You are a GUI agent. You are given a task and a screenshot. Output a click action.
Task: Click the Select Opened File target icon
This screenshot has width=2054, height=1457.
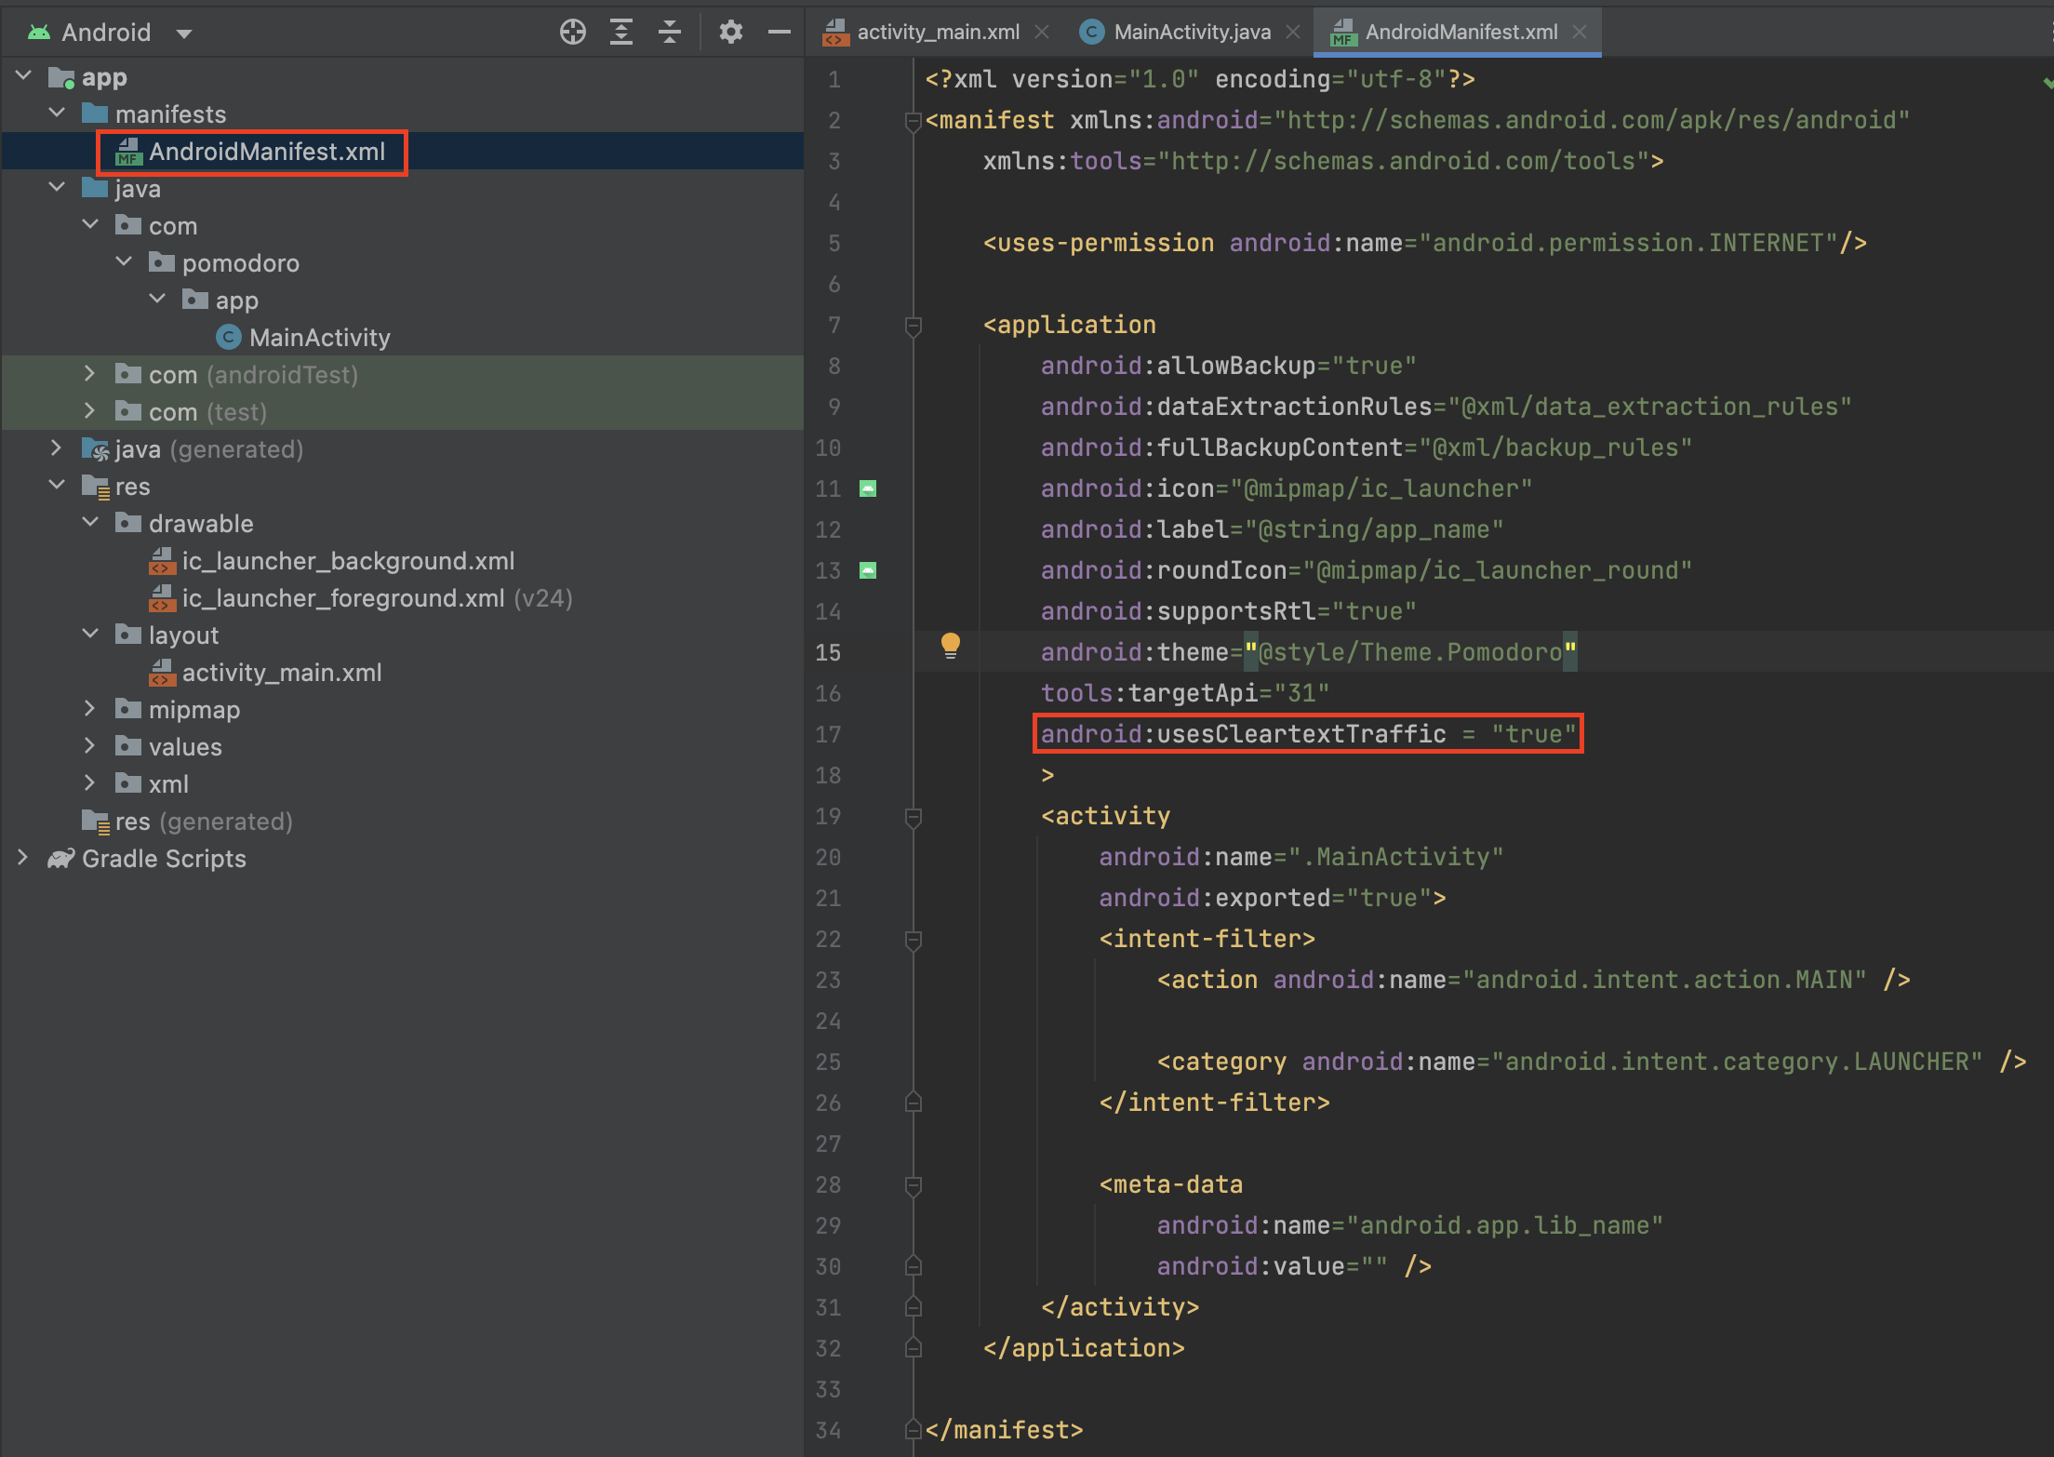tap(573, 33)
